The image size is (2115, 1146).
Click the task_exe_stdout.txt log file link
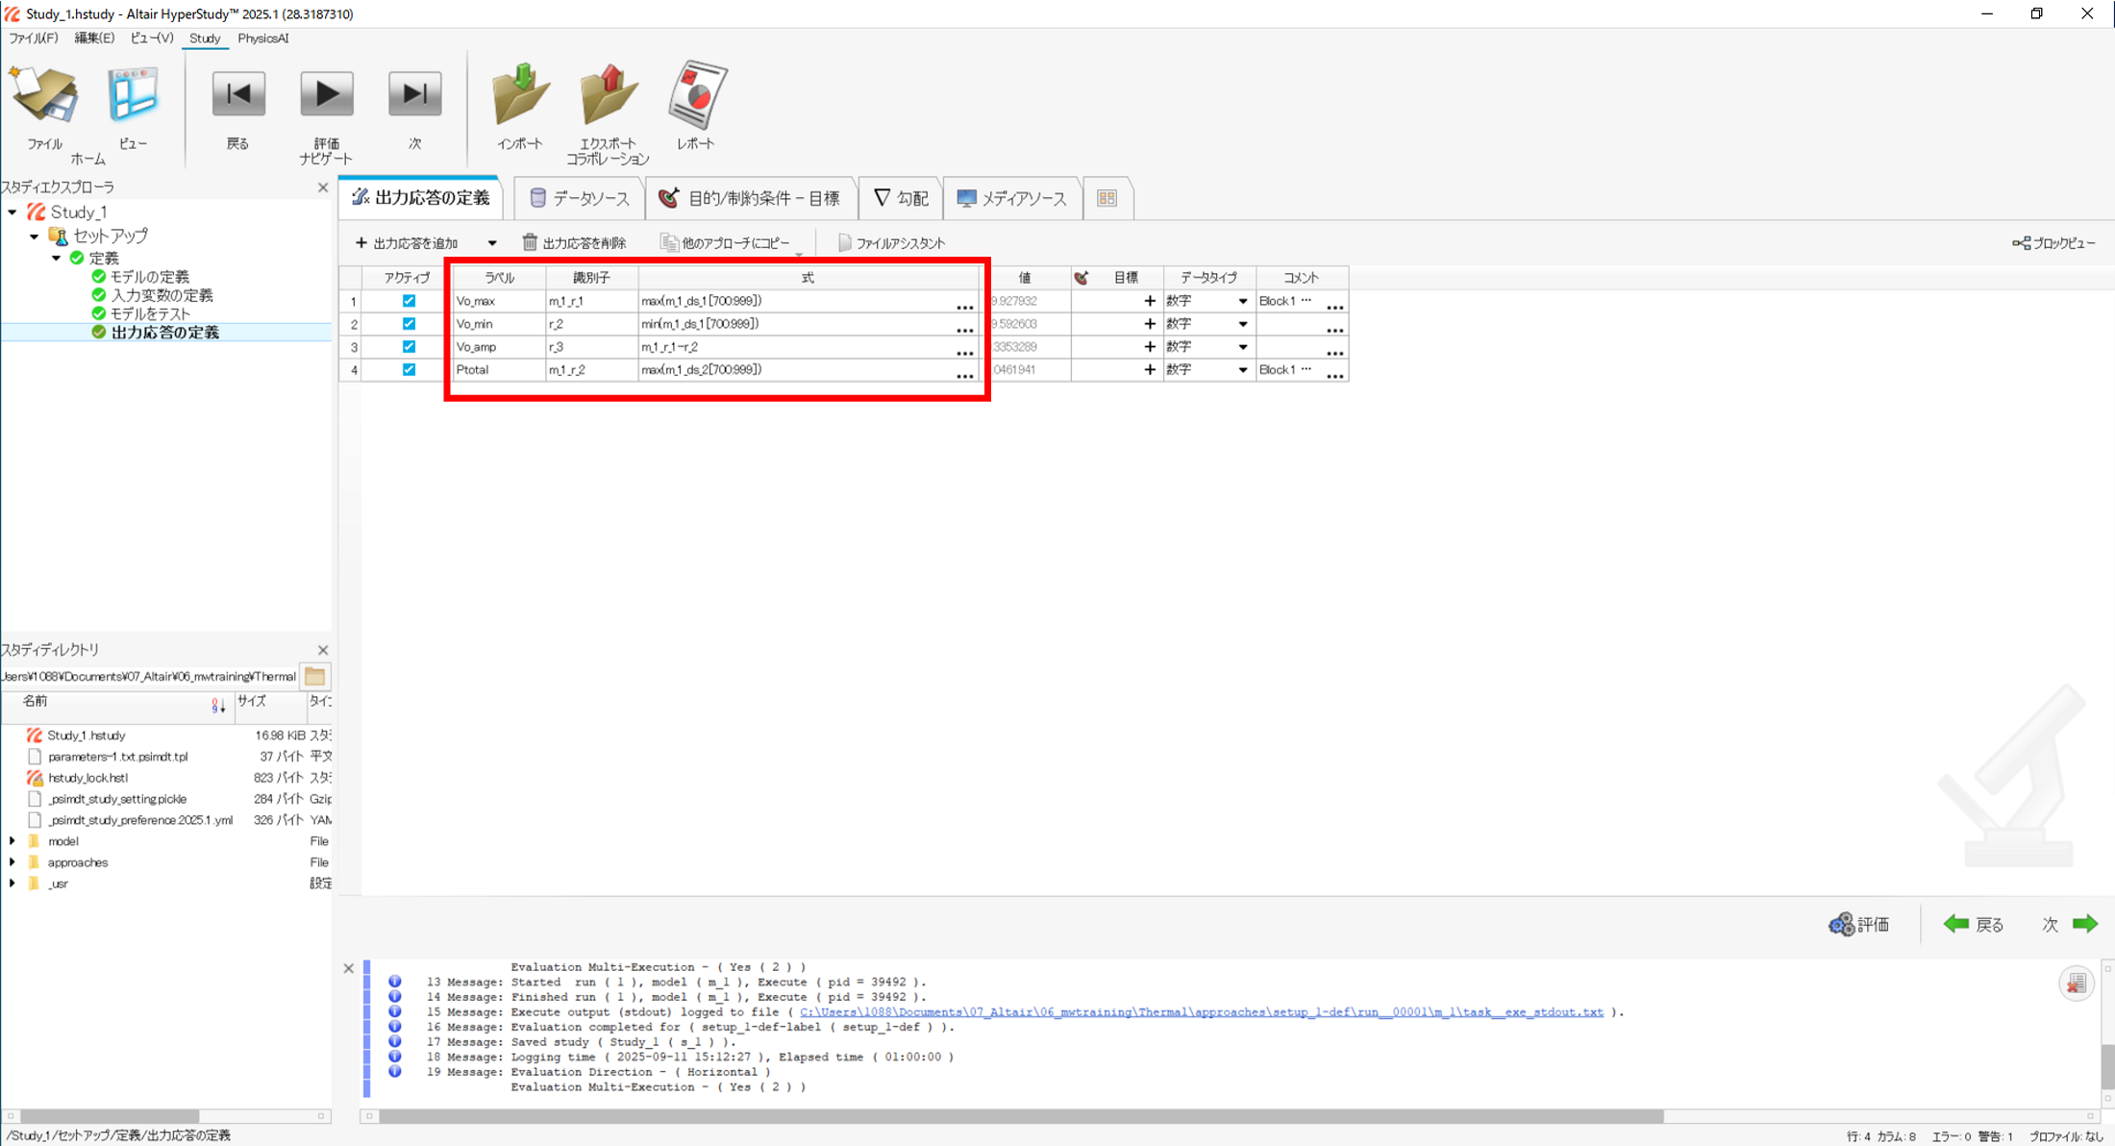point(1201,1012)
